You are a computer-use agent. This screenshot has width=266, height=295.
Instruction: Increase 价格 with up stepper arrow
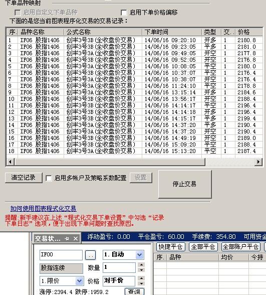(141, 278)
